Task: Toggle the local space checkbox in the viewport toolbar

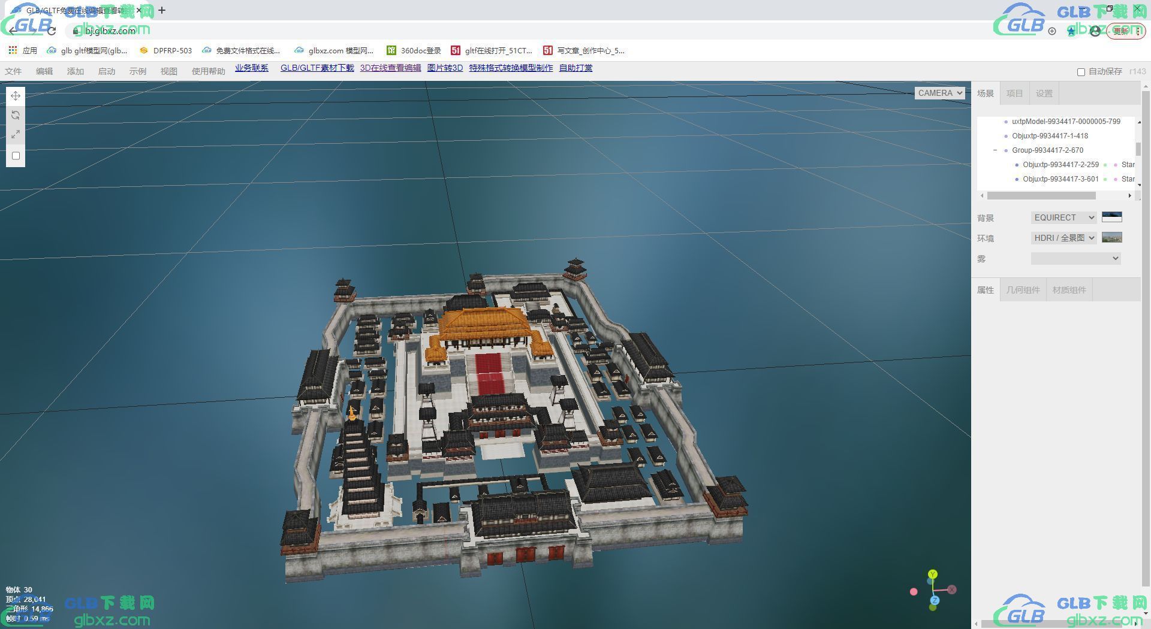Action: [16, 156]
